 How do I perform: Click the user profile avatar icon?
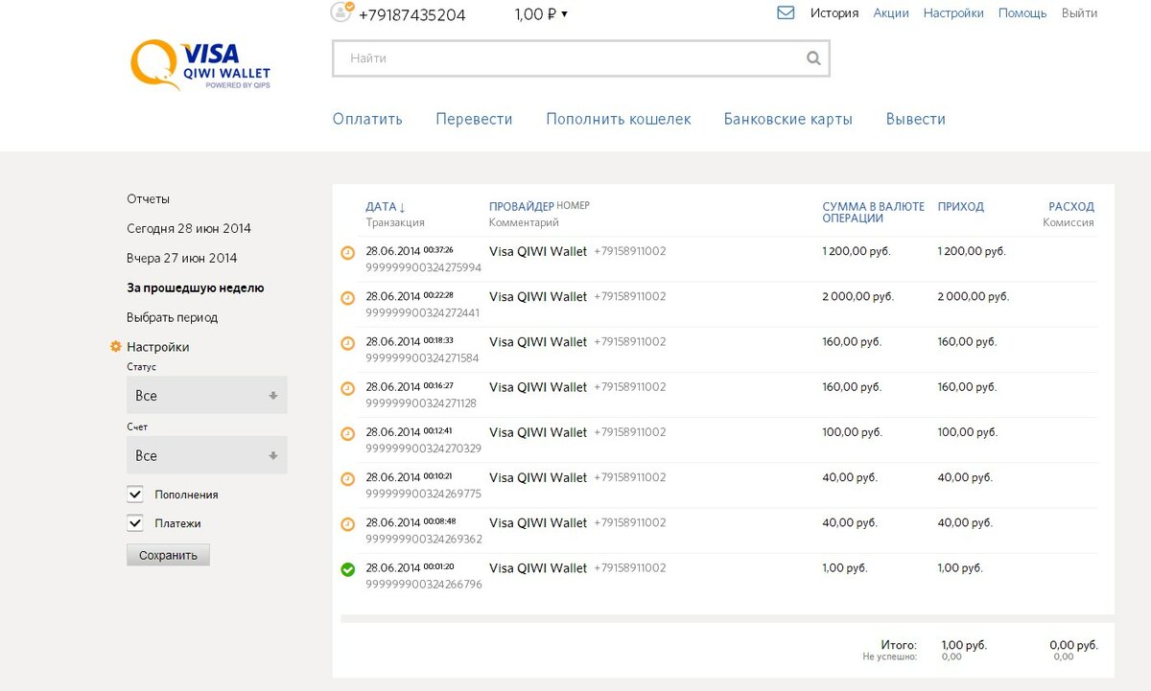pos(341,12)
